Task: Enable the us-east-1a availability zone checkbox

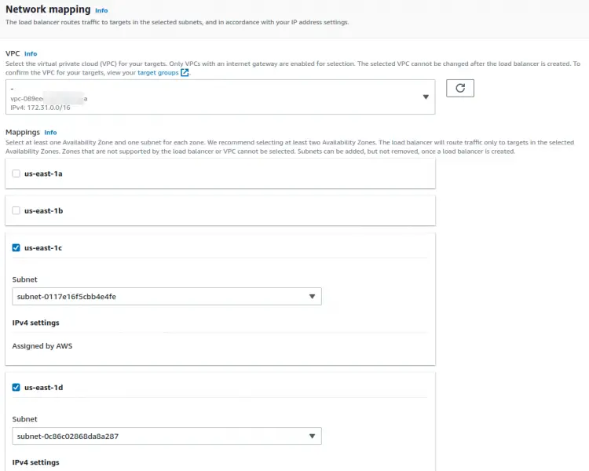Action: (16, 173)
